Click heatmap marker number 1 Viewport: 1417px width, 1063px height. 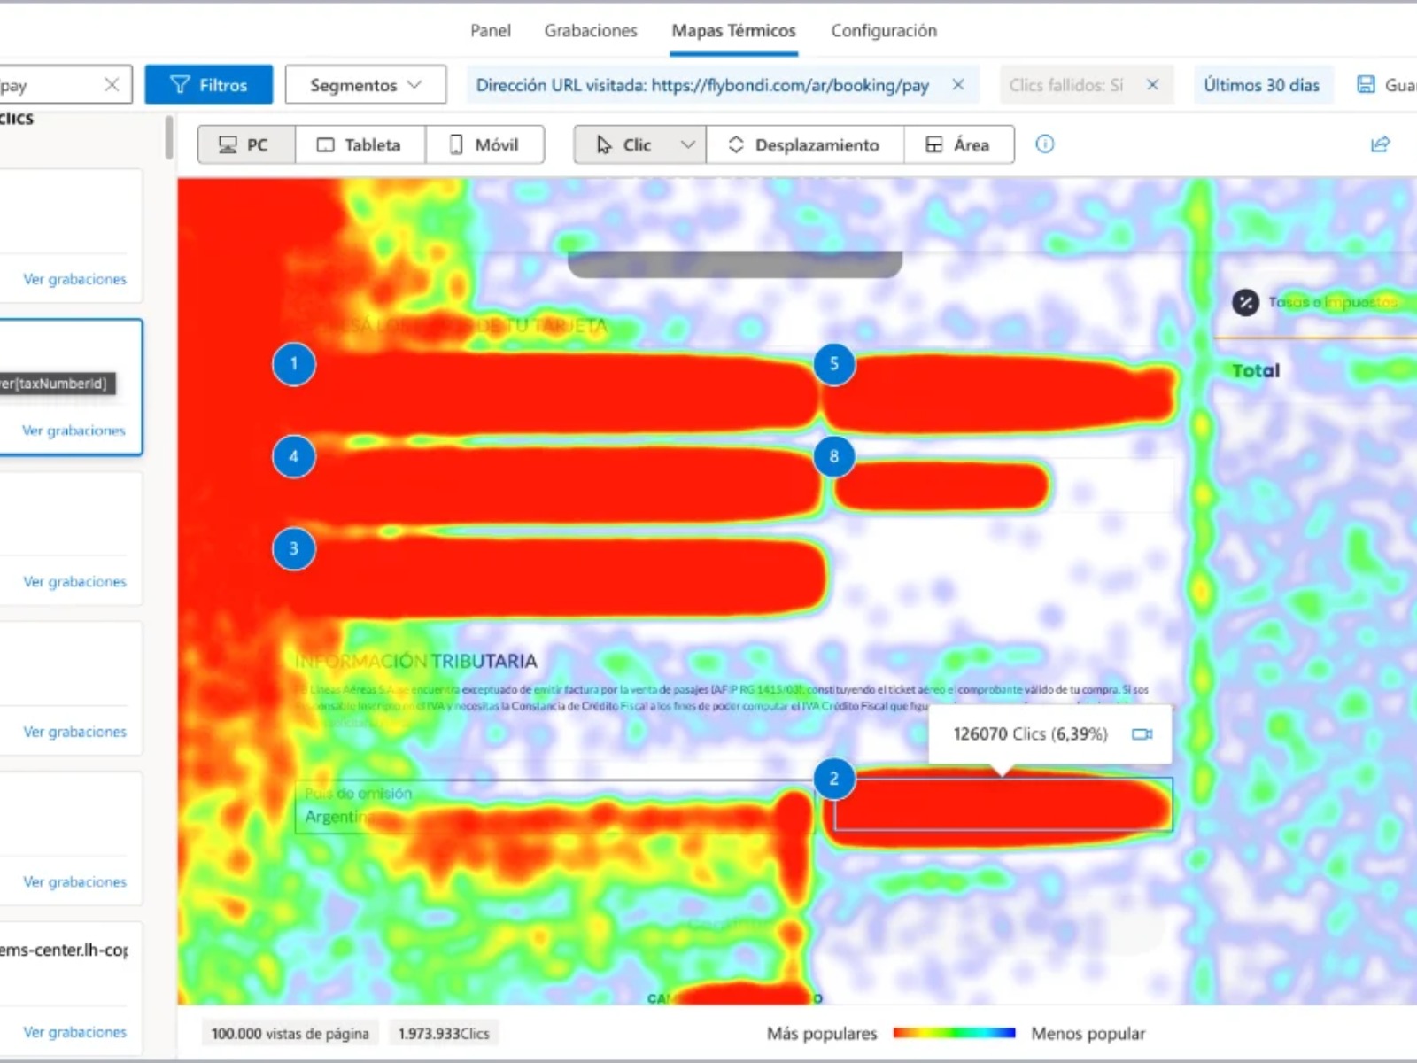pyautogui.click(x=294, y=364)
